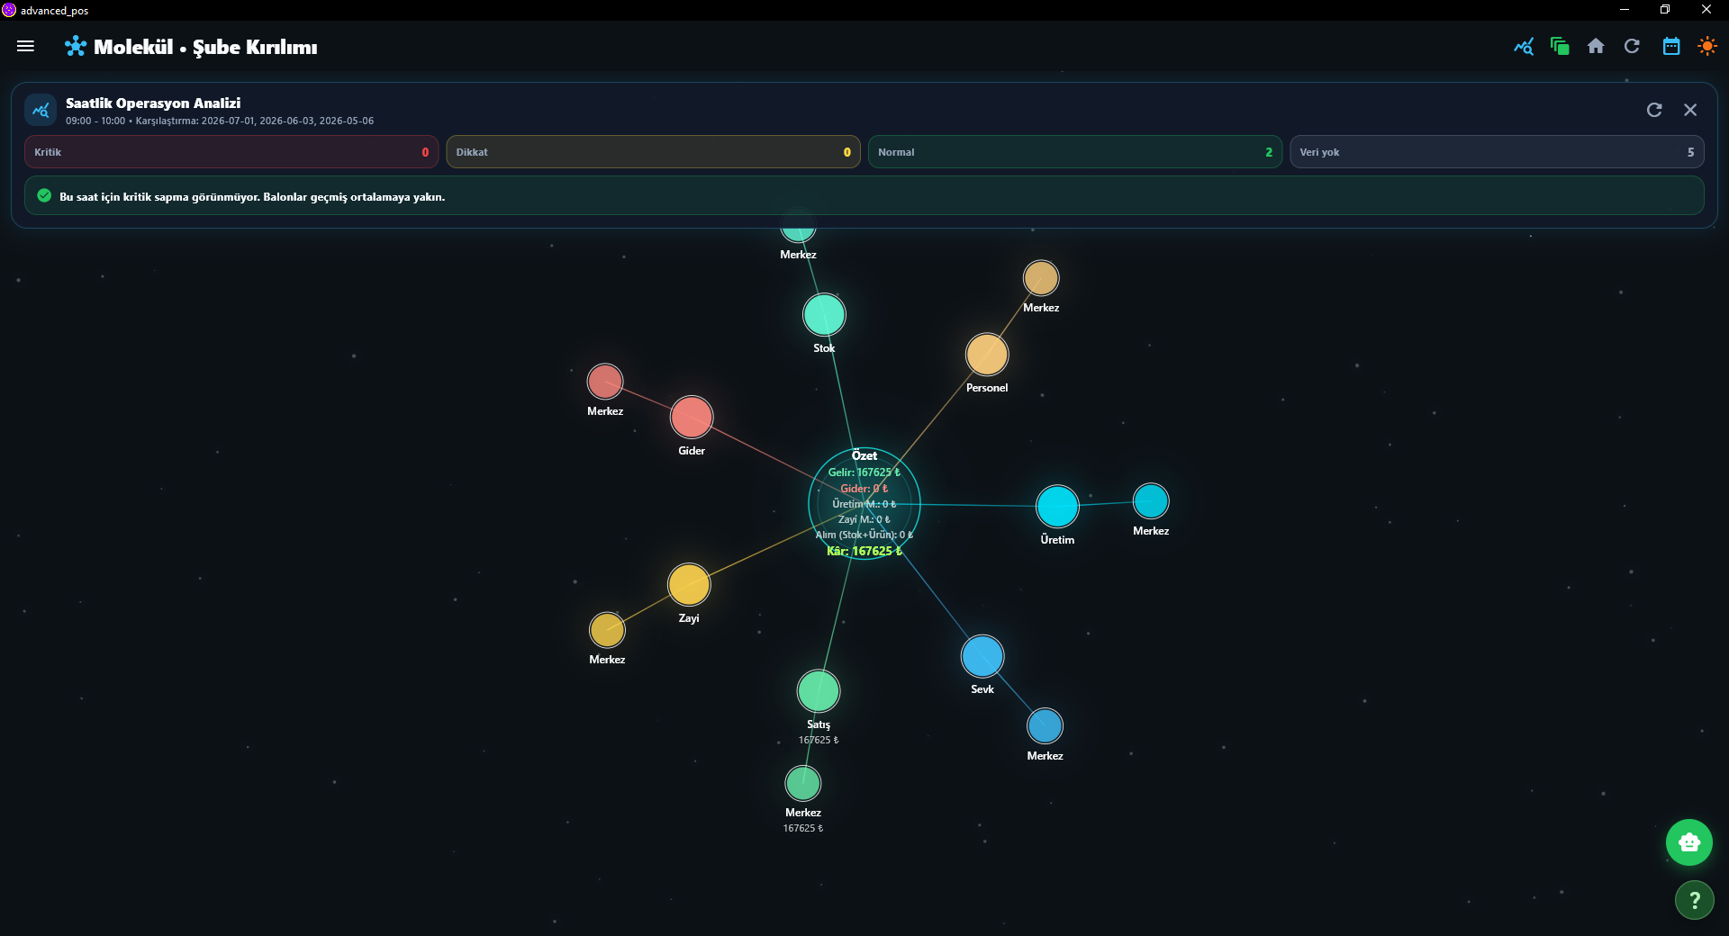Click the analysis icon beside the panel title
The height and width of the screenshot is (936, 1729).
41,110
